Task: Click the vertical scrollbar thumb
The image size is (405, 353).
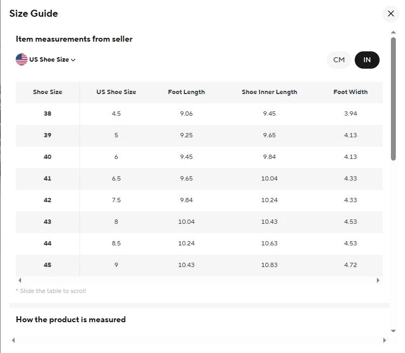Action: point(393,97)
